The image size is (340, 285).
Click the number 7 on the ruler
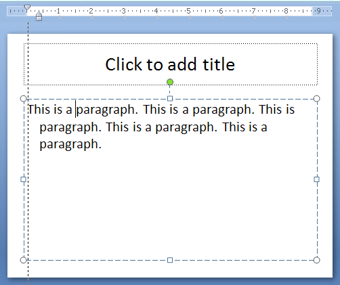pyautogui.click(x=253, y=11)
